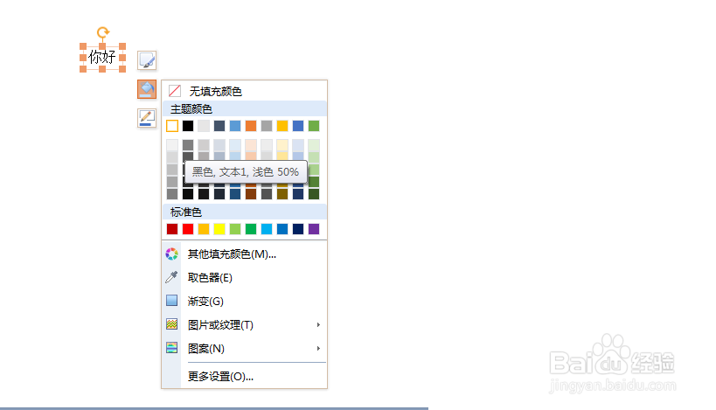Pick the light sky blue standard color
The height and width of the screenshot is (410, 716).
[267, 229]
